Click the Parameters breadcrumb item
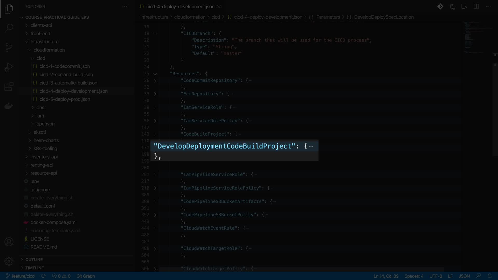Image resolution: width=498 pixels, height=280 pixels. pyautogui.click(x=328, y=17)
